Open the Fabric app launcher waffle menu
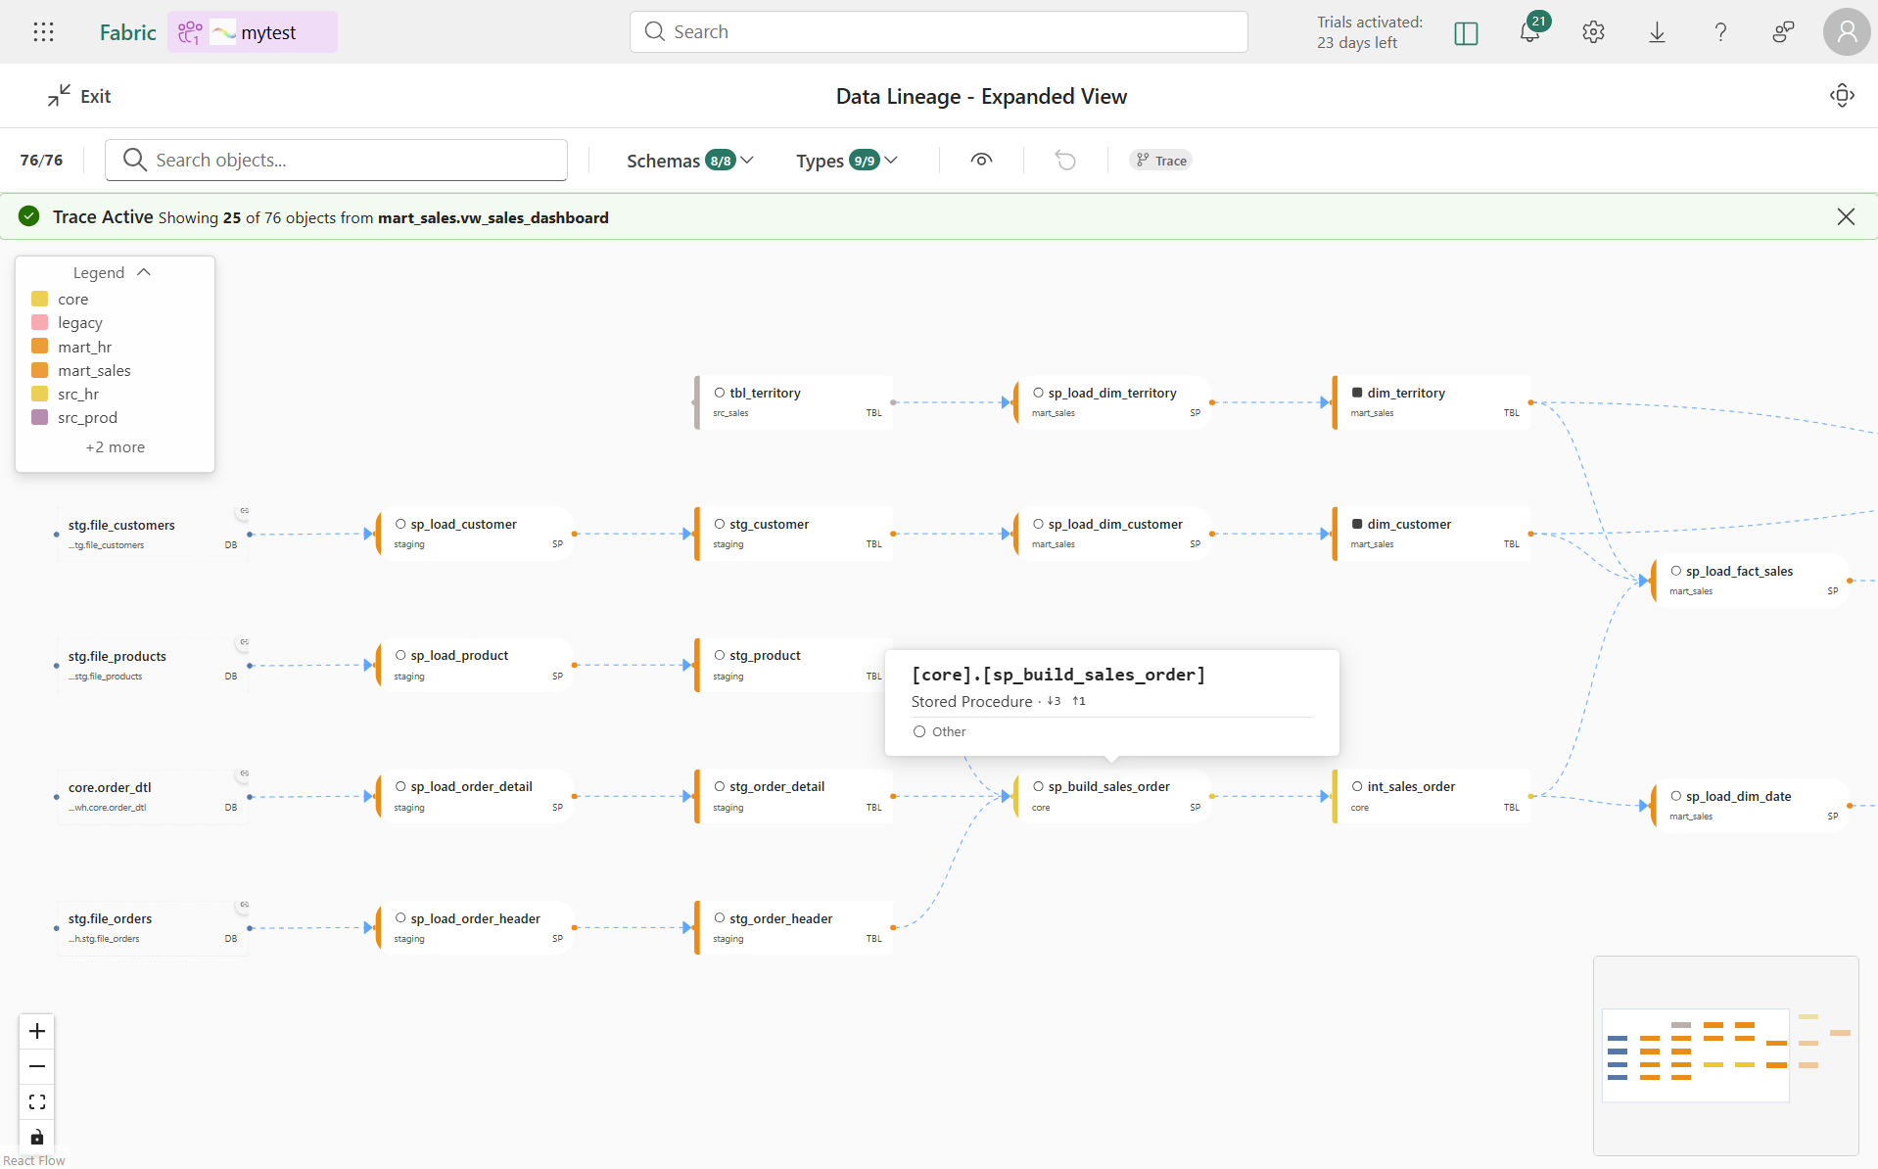The width and height of the screenshot is (1878, 1169). [x=43, y=31]
